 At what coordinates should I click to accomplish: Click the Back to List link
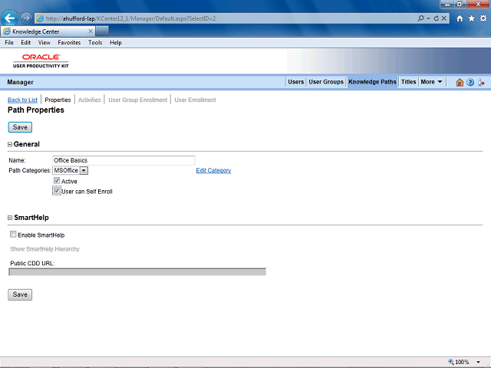tap(22, 100)
